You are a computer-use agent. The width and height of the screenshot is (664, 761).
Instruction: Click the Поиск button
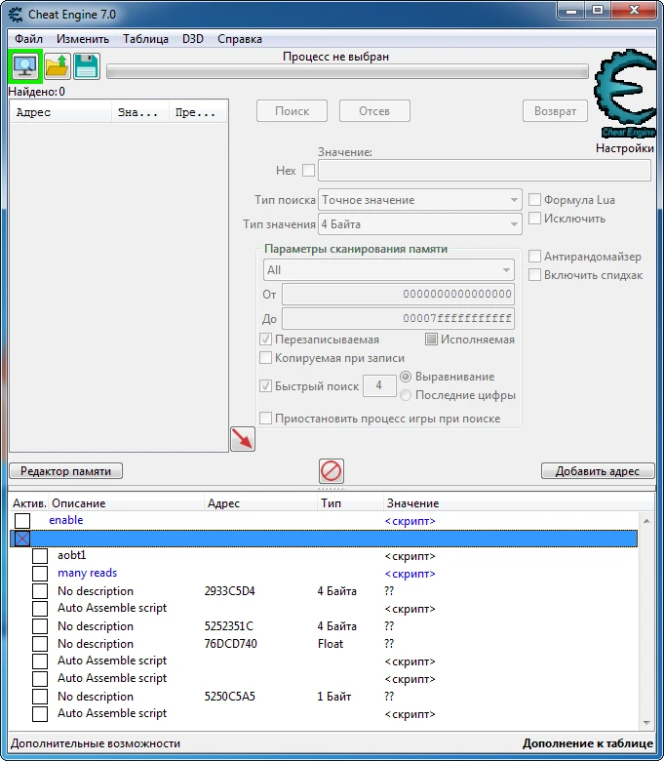[292, 111]
